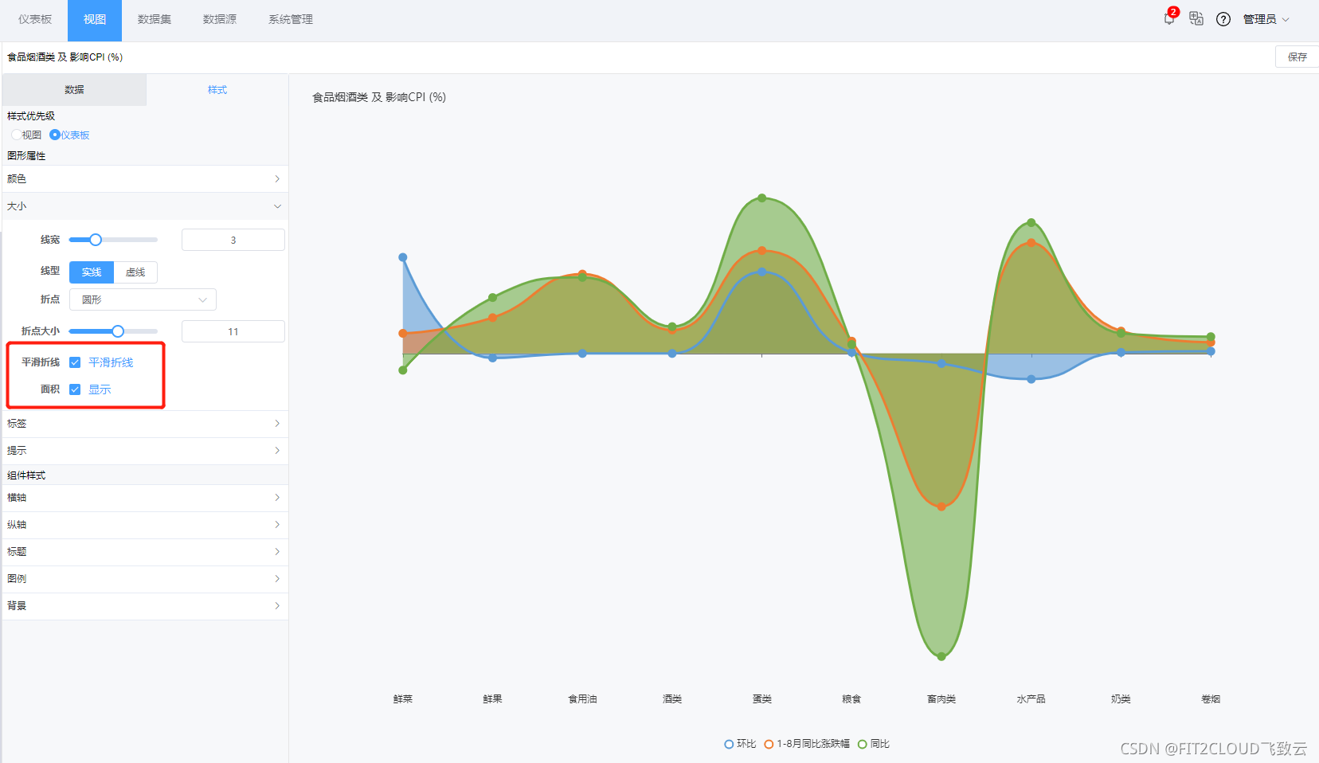Select the 视图 style priority radio
The width and height of the screenshot is (1319, 763).
pos(16,135)
